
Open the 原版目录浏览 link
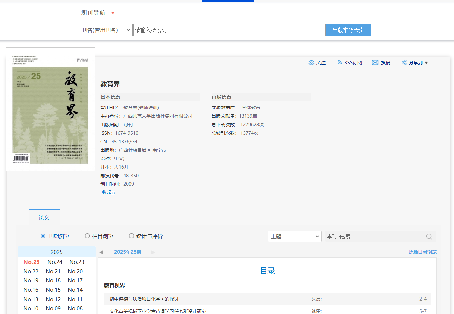coord(422,252)
